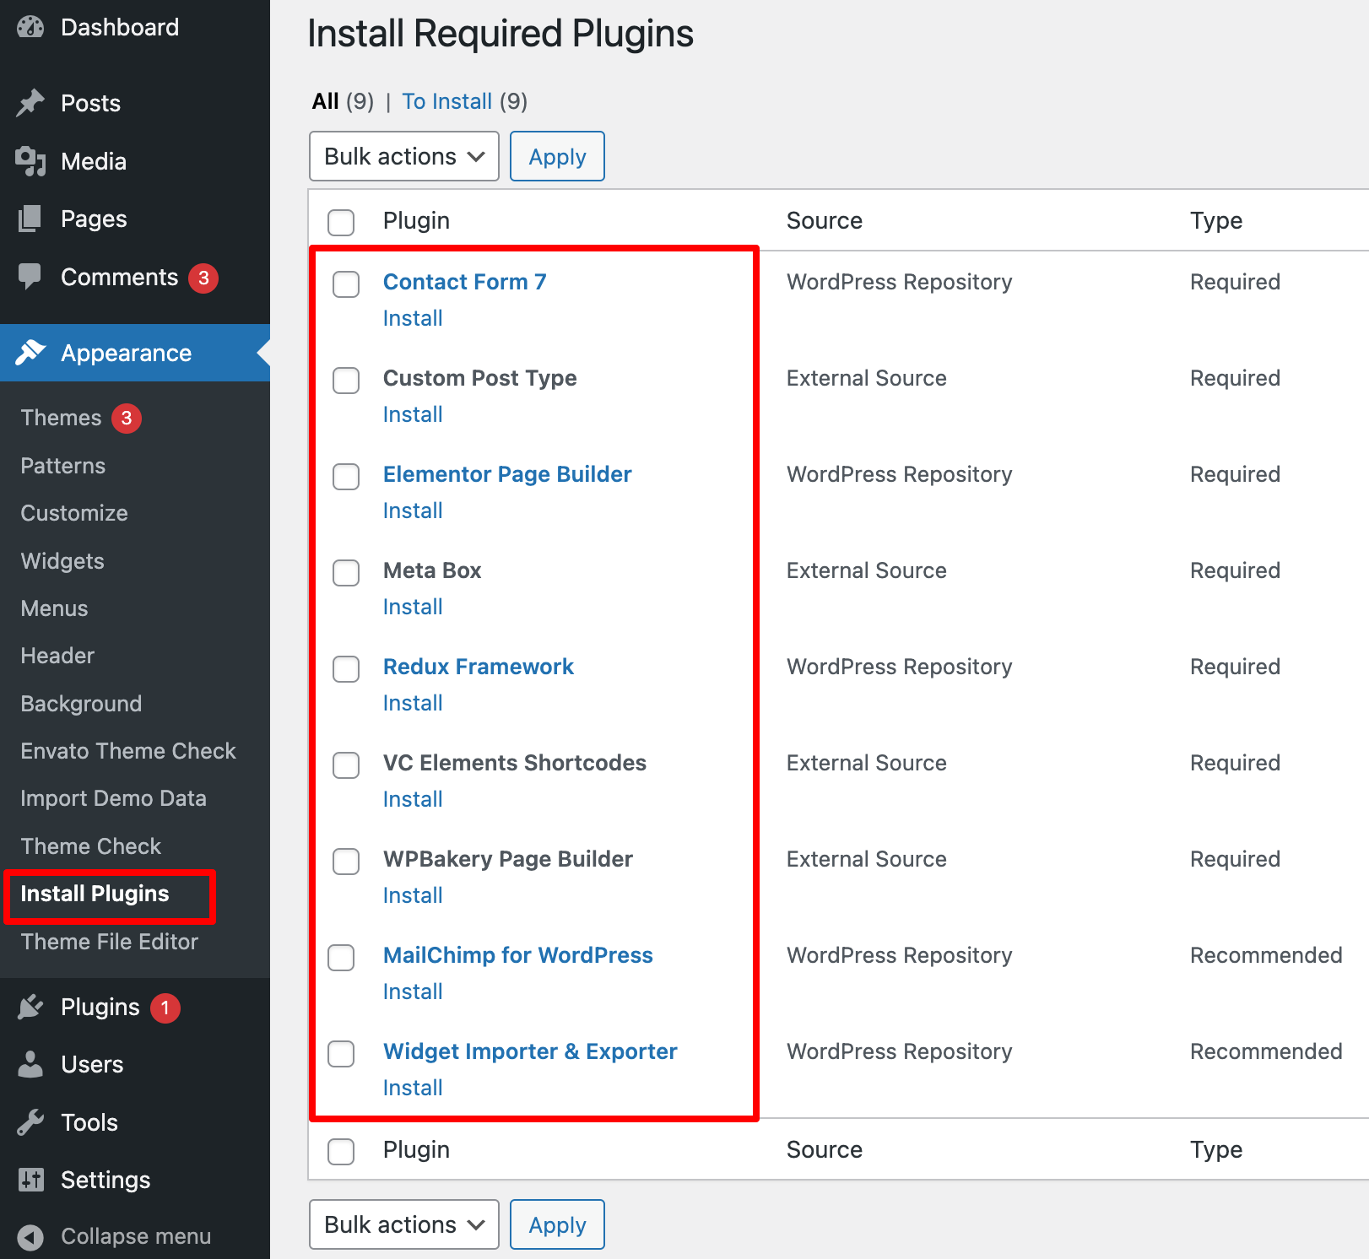Click the Users person icon
1369x1259 pixels.
(30, 1064)
